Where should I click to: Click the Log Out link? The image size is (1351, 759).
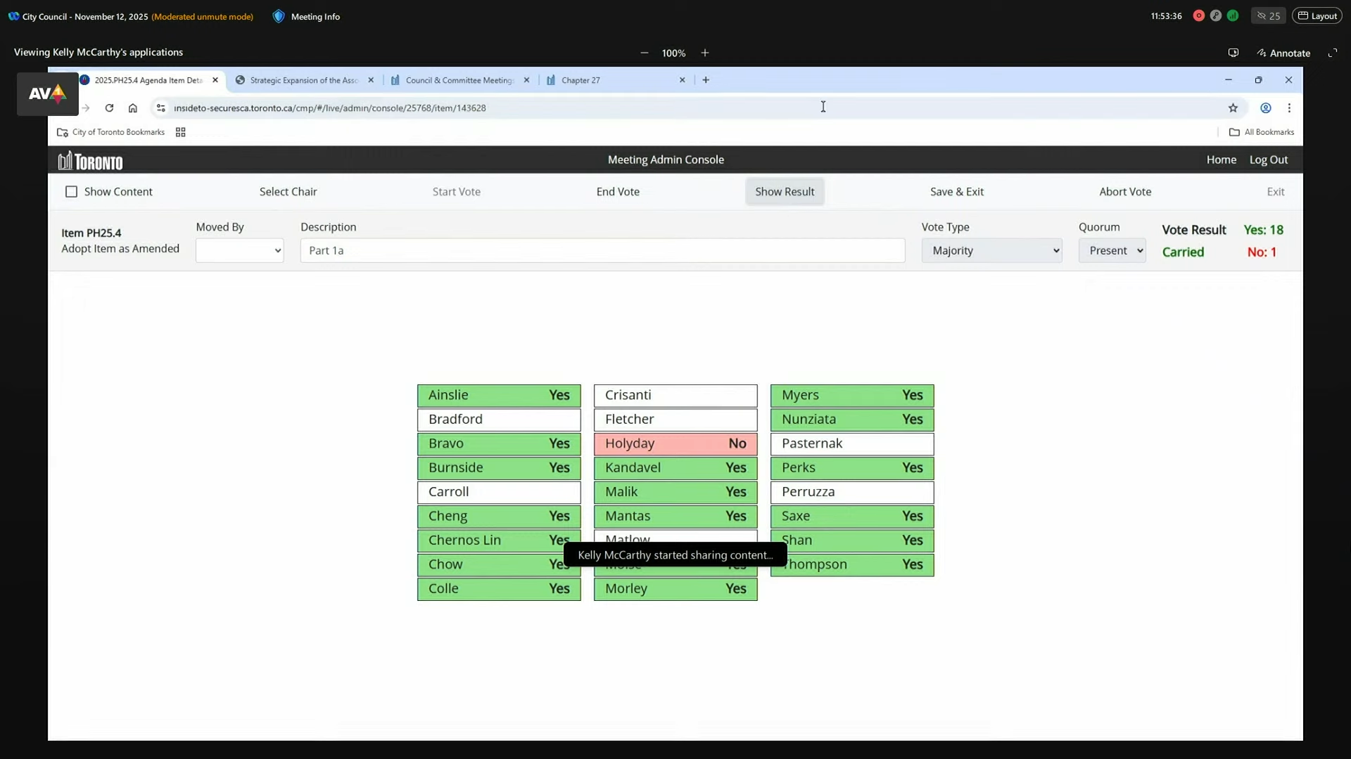pos(1268,160)
